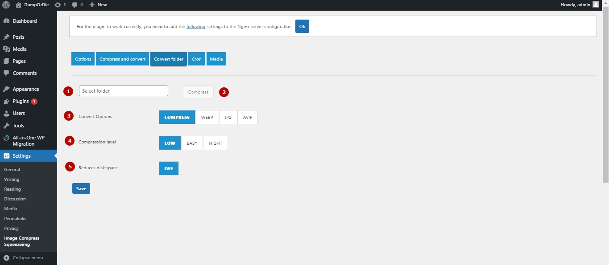Click the Tools wrench icon
The width and height of the screenshot is (609, 265).
6,126
